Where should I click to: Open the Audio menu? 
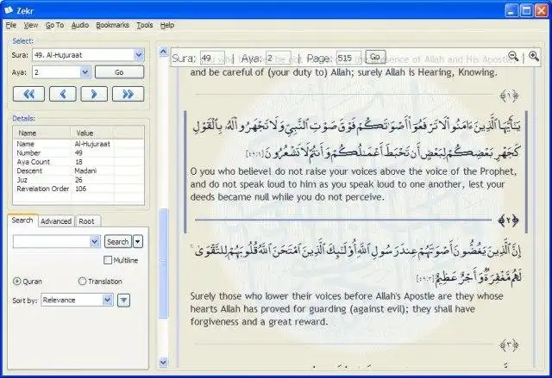[80, 25]
